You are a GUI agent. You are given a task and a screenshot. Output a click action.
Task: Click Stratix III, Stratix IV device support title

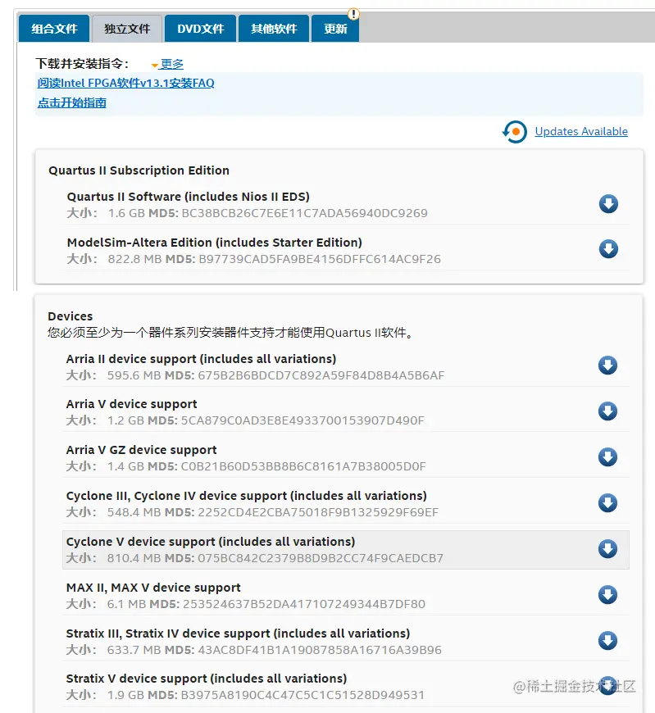[x=238, y=634]
